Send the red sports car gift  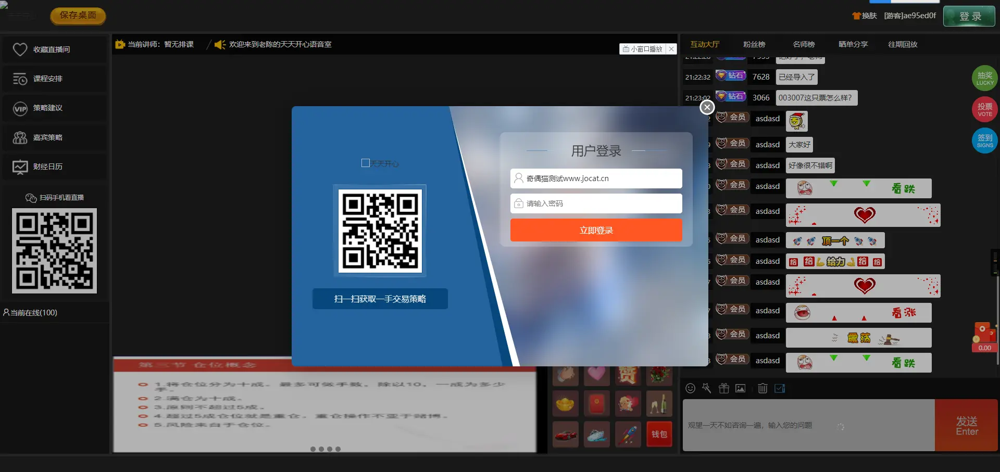point(566,435)
